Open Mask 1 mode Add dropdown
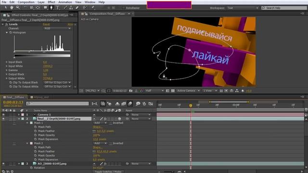Viewport: 308px width, 173px height. pyautogui.click(x=100, y=123)
